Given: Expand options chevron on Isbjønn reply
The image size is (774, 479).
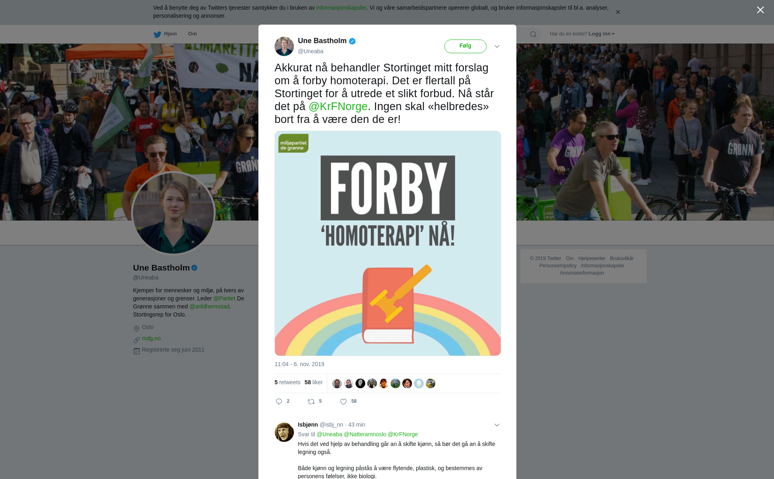Looking at the screenshot, I should [x=497, y=425].
